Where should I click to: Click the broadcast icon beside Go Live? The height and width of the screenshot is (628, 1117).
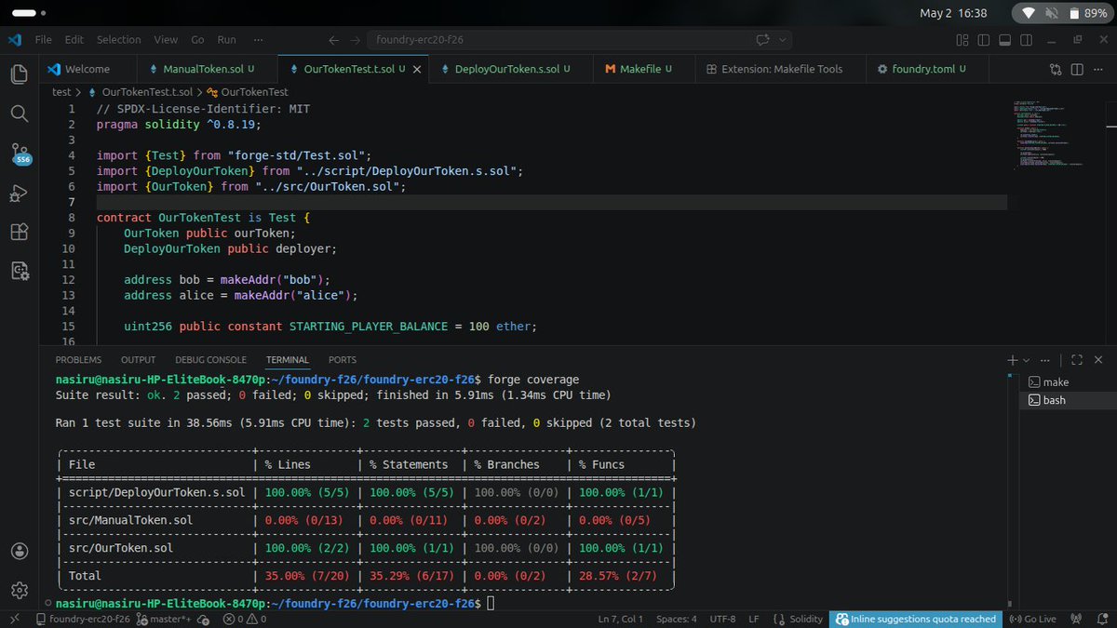tap(1075, 619)
